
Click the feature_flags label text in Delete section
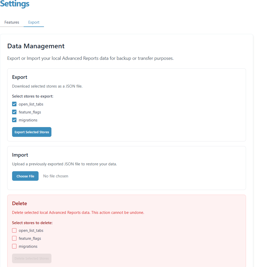pyautogui.click(x=30, y=239)
